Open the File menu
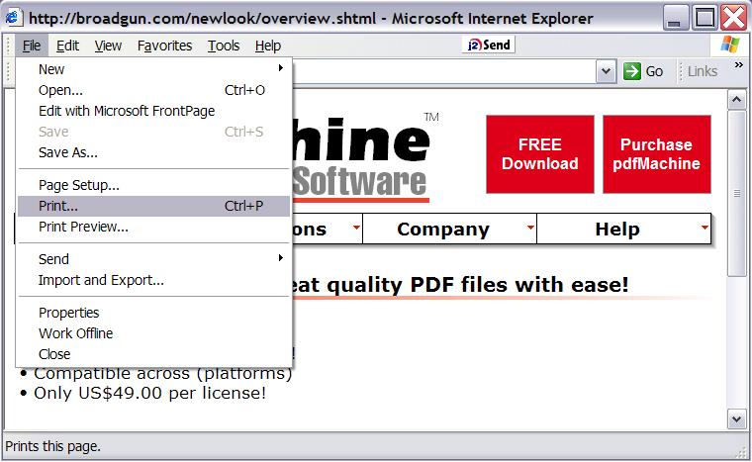This screenshot has width=752, height=462. (x=32, y=46)
